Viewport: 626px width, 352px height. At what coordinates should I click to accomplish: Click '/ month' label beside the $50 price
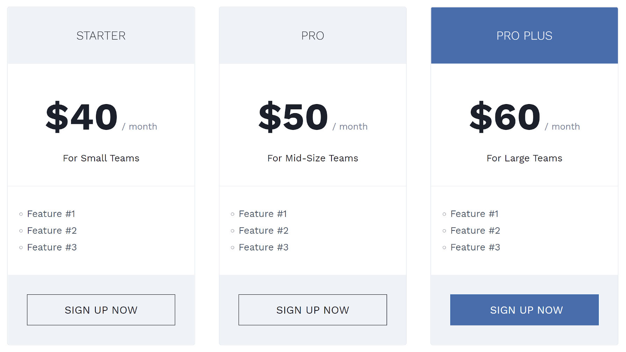pyautogui.click(x=350, y=126)
